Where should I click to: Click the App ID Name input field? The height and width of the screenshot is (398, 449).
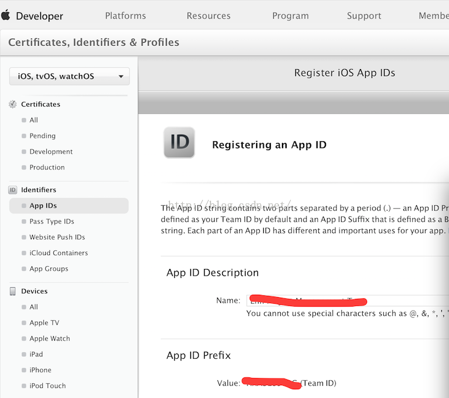click(346, 301)
